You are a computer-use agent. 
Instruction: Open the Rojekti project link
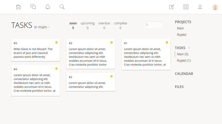tap(181, 35)
